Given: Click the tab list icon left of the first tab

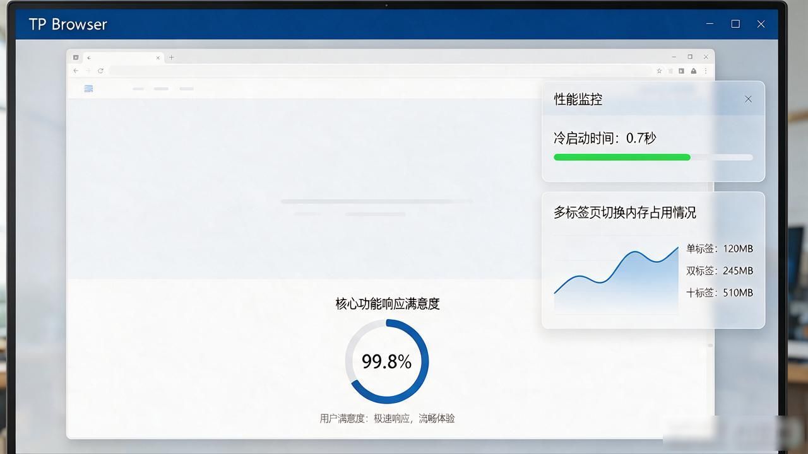Looking at the screenshot, I should tap(76, 57).
